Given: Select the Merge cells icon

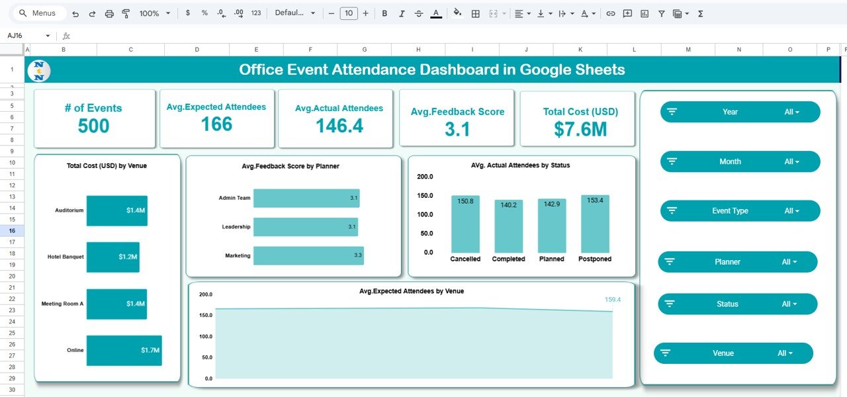Looking at the screenshot, I should pos(492,13).
